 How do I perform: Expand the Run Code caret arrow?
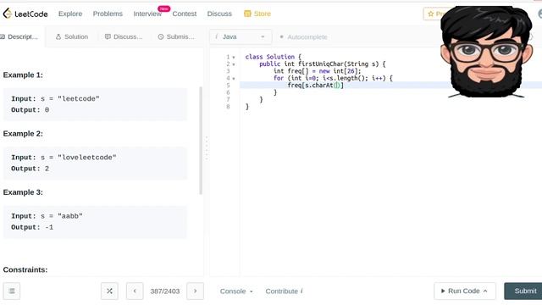pos(485,291)
